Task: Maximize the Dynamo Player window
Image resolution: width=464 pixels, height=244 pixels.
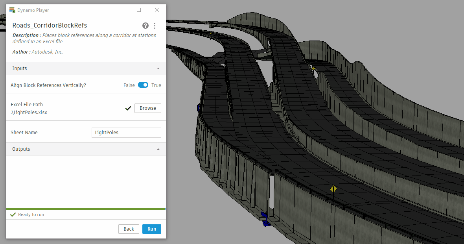Action: (139, 10)
